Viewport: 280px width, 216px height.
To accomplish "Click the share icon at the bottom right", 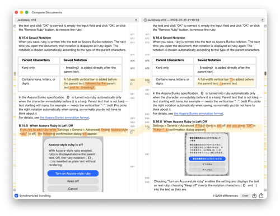I will coord(261,195).
